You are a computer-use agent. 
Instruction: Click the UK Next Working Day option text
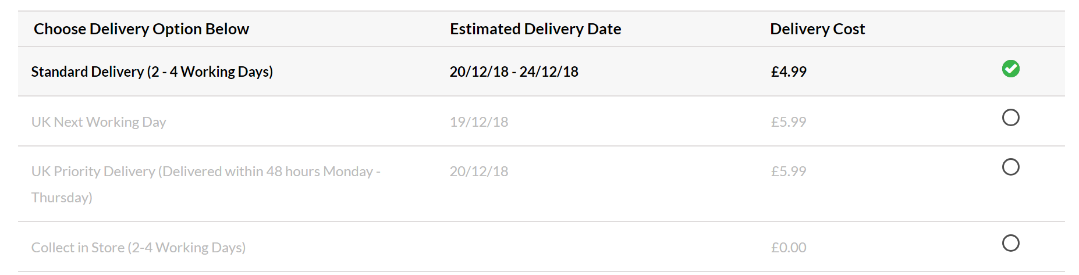click(98, 122)
